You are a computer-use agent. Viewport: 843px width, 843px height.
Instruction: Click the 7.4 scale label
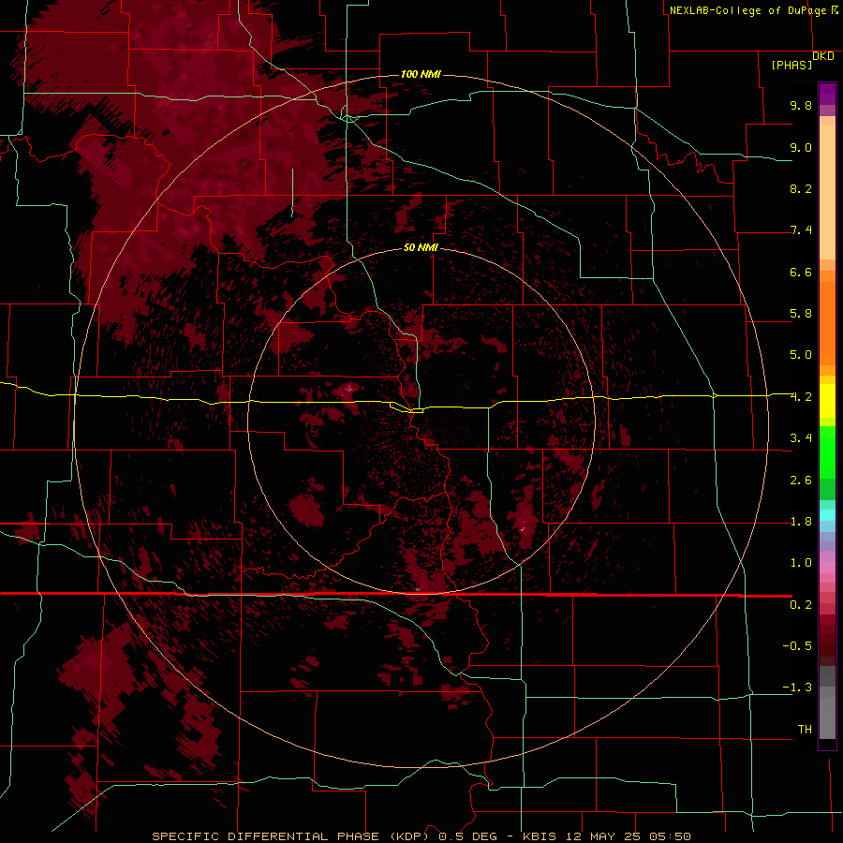[x=801, y=230]
